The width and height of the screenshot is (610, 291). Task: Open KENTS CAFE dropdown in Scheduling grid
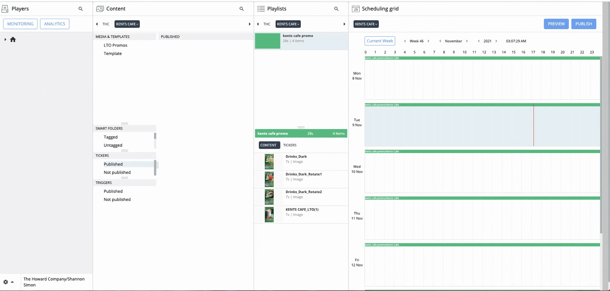(x=366, y=24)
